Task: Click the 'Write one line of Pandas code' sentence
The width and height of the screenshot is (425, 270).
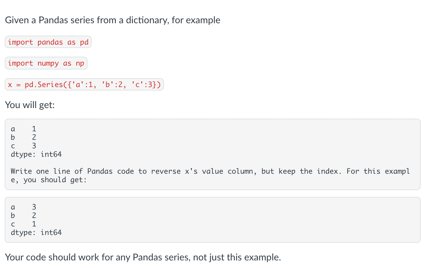Action: point(210,171)
